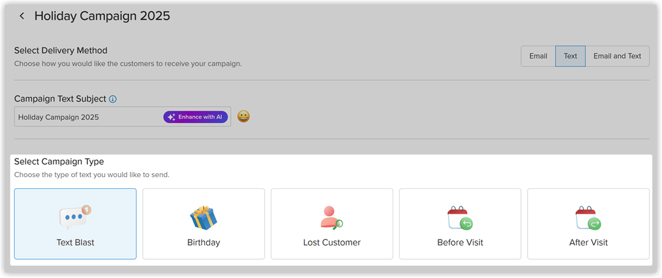The height and width of the screenshot is (278, 662).
Task: Click the Text Blast speech bubble icon
Action: tap(75, 217)
